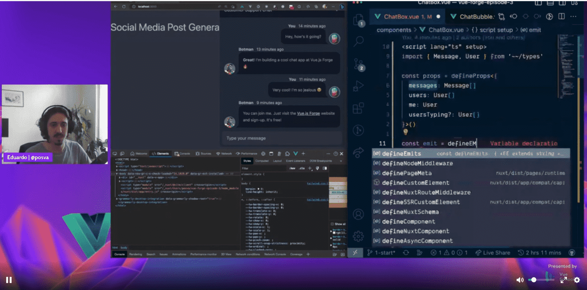Image resolution: width=587 pixels, height=290 pixels.
Task: Open the VS Code Manage gear icon
Action: 358,236
